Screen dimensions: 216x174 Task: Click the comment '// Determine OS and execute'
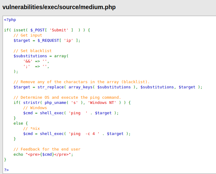point(67,98)
